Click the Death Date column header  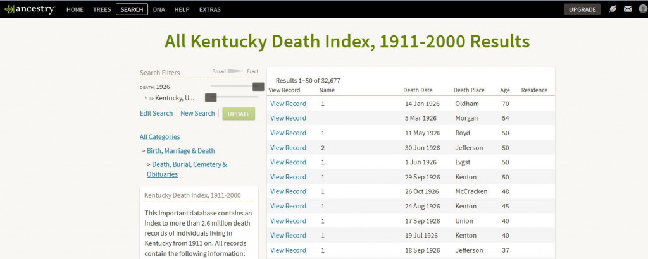418,90
